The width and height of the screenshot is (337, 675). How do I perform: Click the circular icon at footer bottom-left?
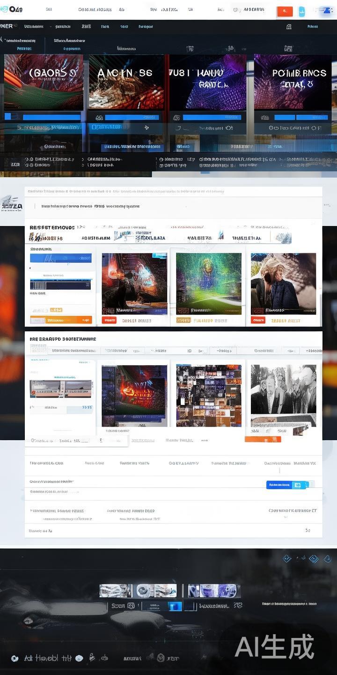(x=15, y=658)
